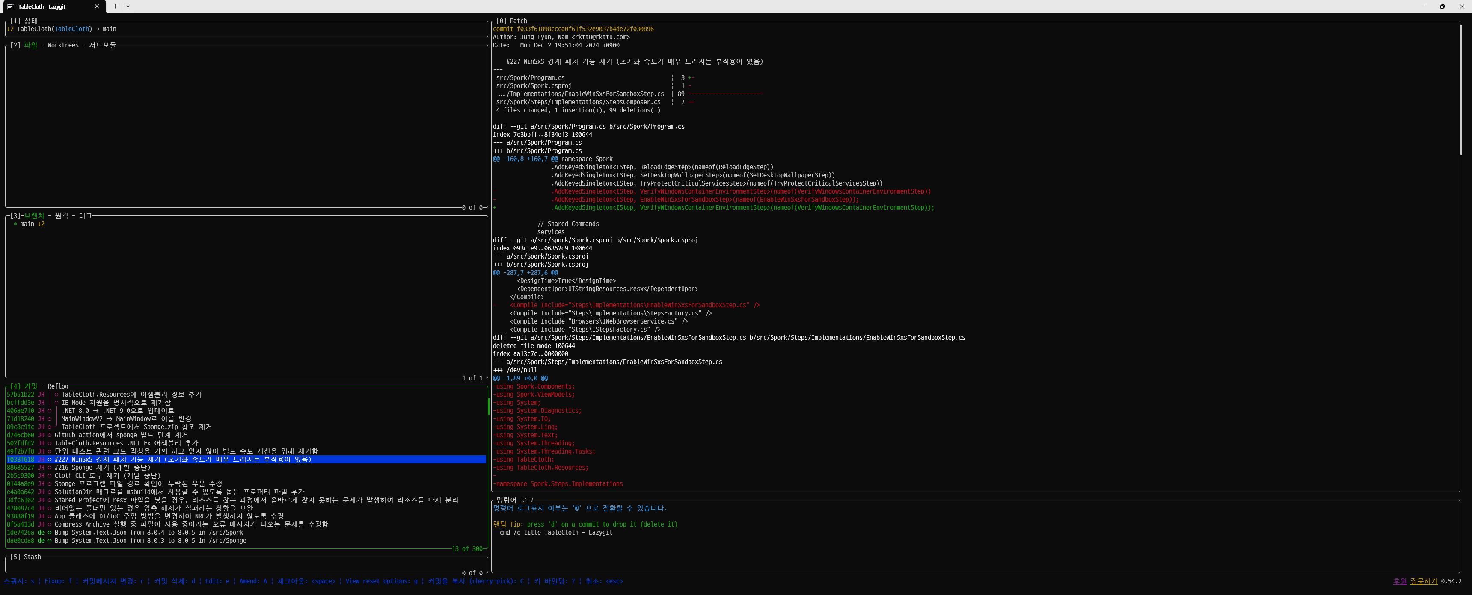Select commit 0144a8e9 Sponge 프로그램 파일 경로

click(246, 484)
